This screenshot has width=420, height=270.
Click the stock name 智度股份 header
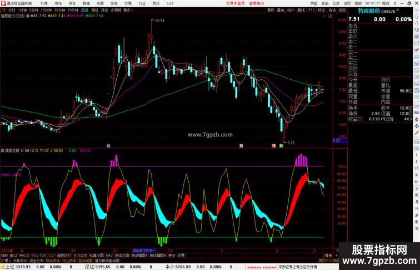click(369, 11)
